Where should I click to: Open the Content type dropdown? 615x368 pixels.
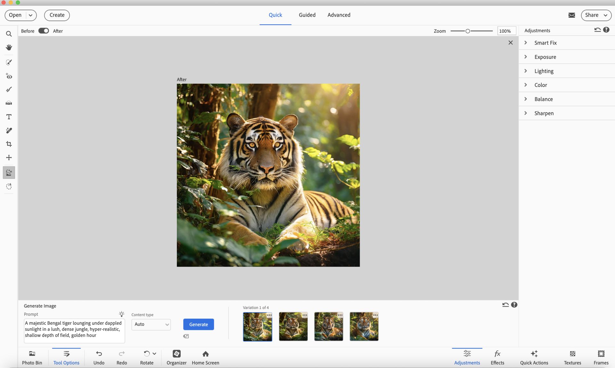[x=151, y=324]
